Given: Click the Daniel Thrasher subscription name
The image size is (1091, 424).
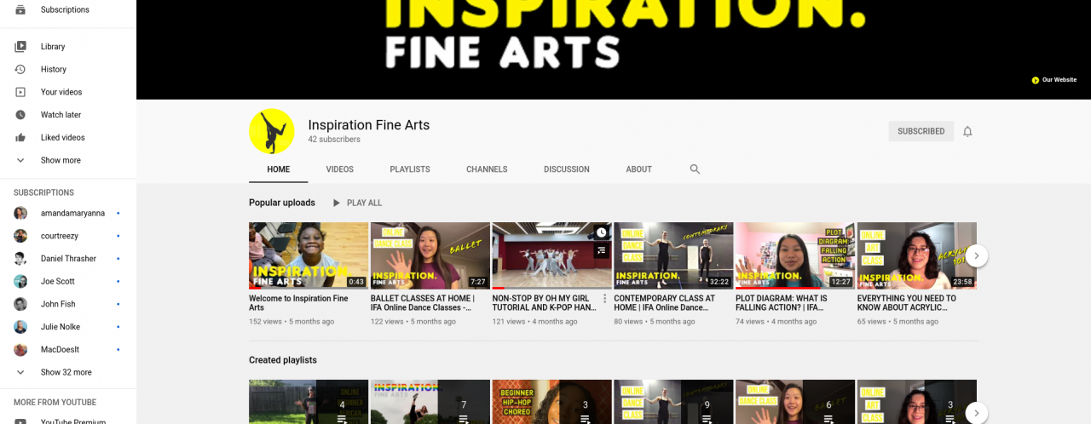Looking at the screenshot, I should 68,259.
